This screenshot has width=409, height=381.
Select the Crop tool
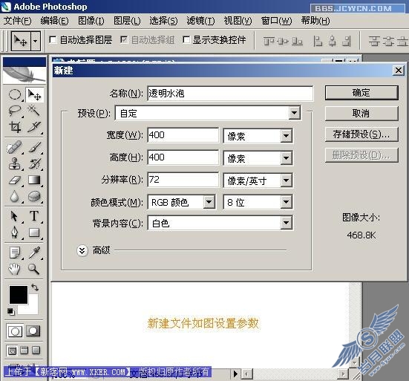[15, 127]
